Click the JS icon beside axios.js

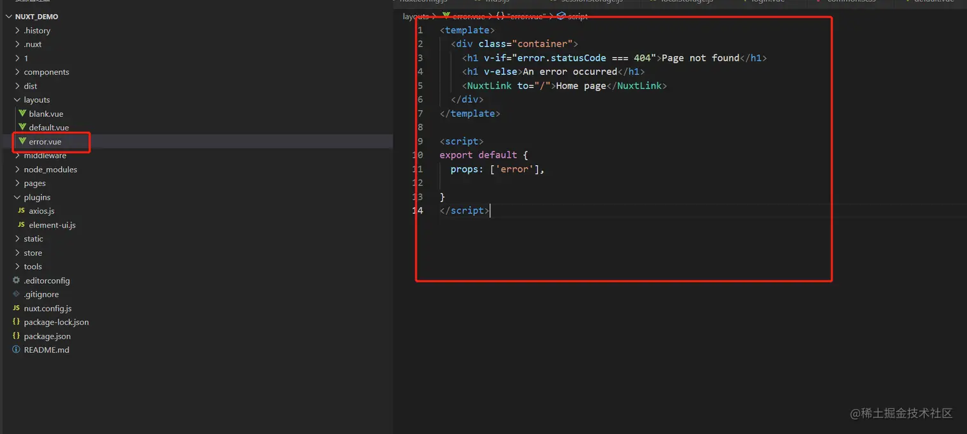point(21,211)
